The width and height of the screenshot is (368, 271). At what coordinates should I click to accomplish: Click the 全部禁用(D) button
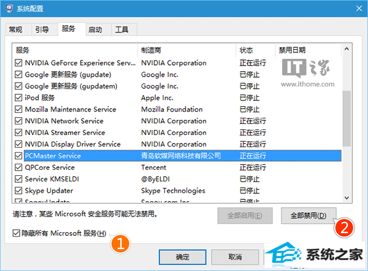tap(309, 216)
